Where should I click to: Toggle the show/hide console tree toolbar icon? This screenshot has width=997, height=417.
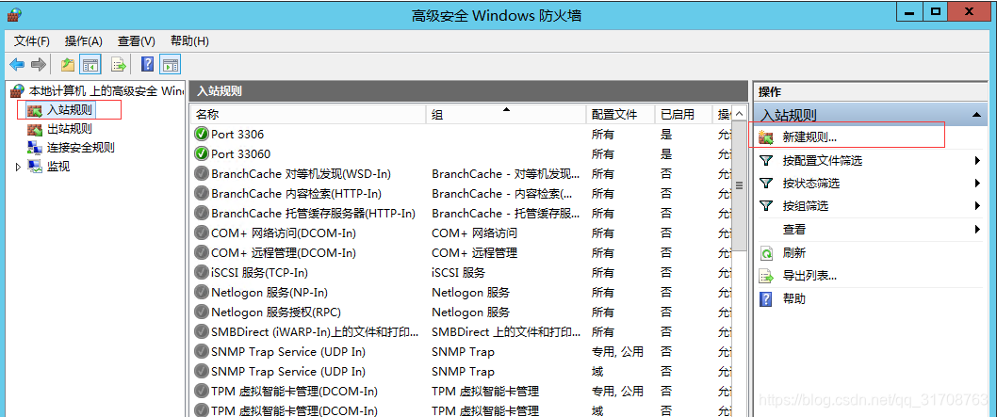(x=90, y=64)
